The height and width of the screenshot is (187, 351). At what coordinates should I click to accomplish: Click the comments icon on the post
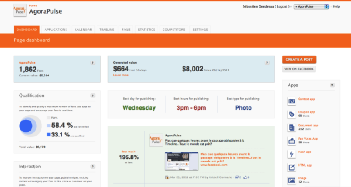click(237, 177)
